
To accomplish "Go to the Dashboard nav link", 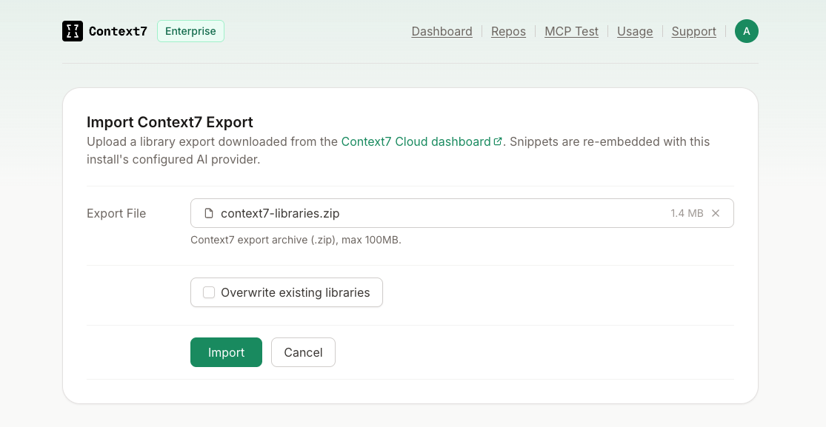I will click(442, 32).
